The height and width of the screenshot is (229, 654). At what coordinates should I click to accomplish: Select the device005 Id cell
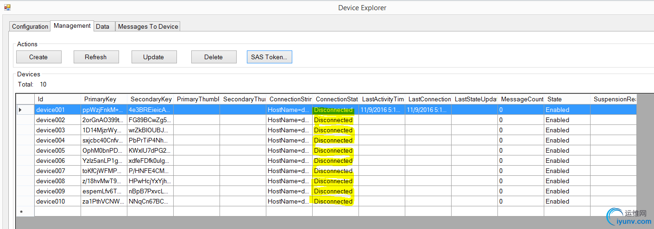pos(57,150)
